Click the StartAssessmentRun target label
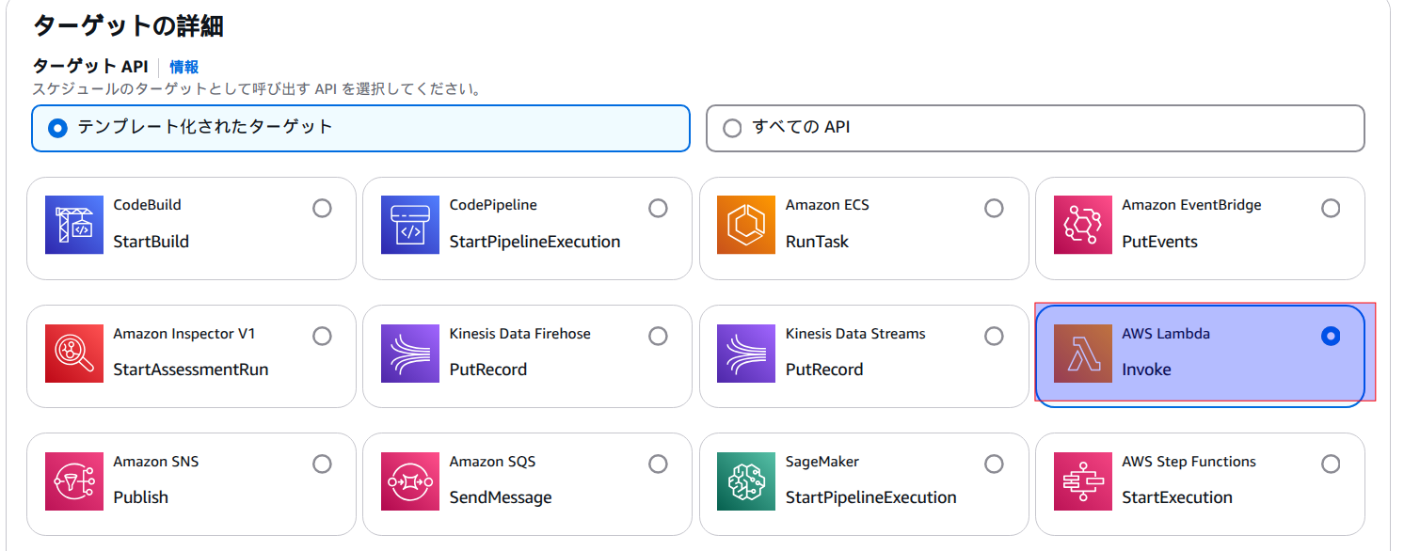1404x551 pixels. click(191, 370)
